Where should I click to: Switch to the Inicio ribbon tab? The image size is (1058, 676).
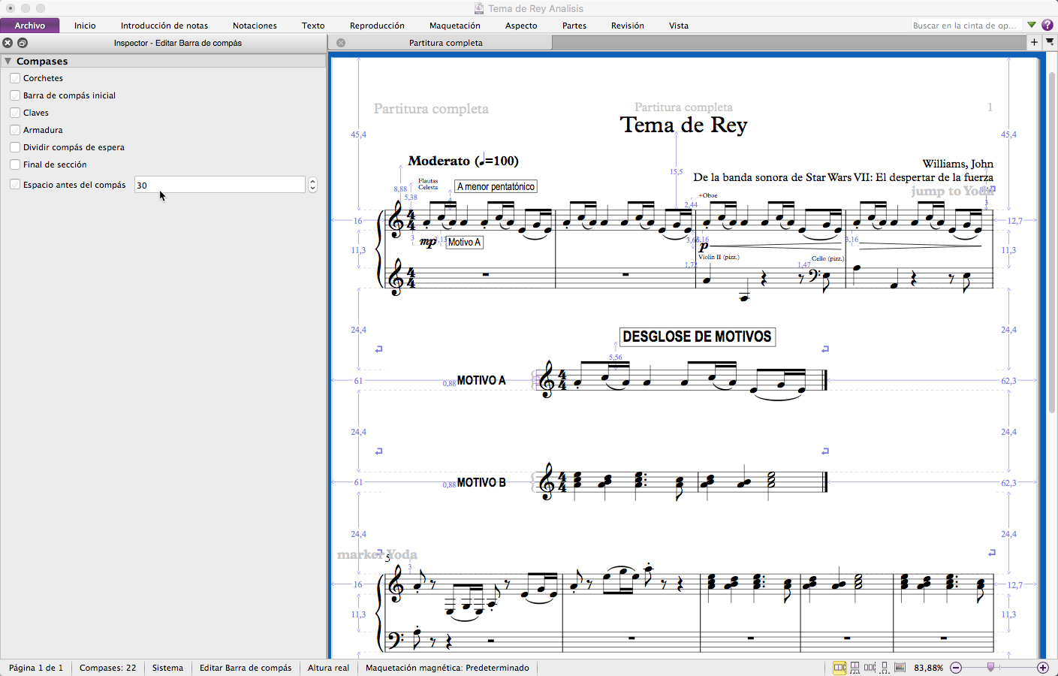(x=85, y=26)
